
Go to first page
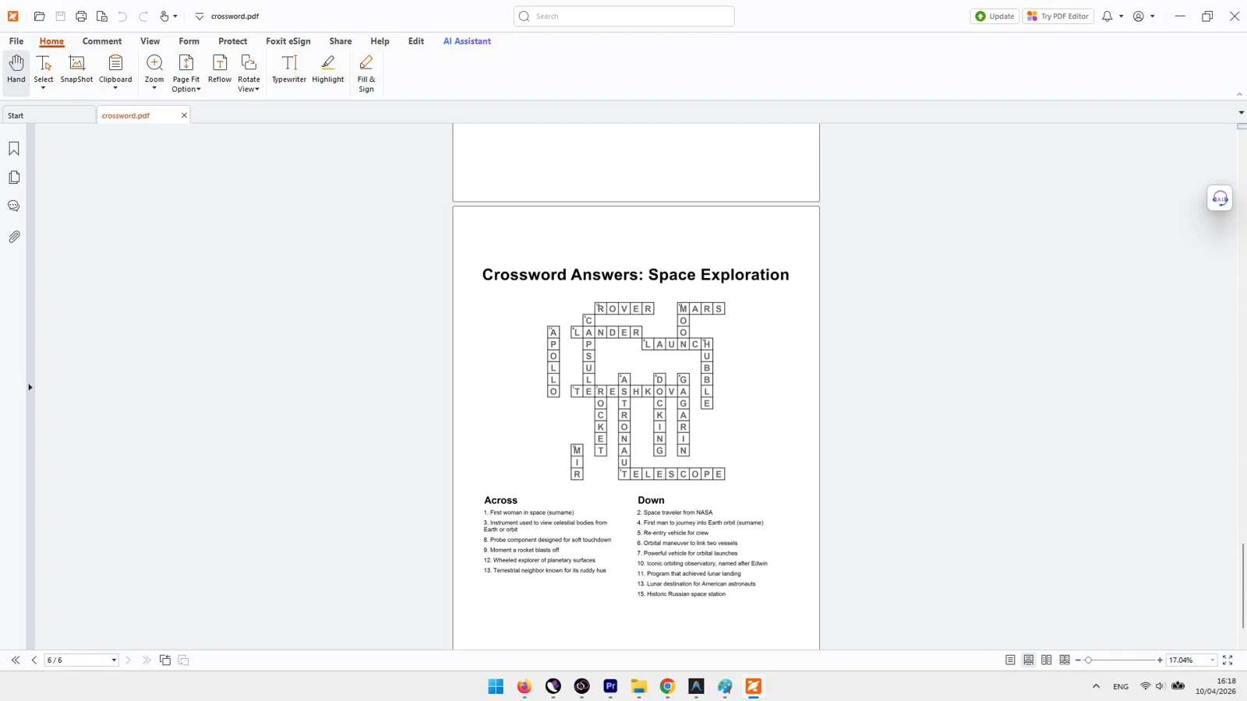(16, 660)
